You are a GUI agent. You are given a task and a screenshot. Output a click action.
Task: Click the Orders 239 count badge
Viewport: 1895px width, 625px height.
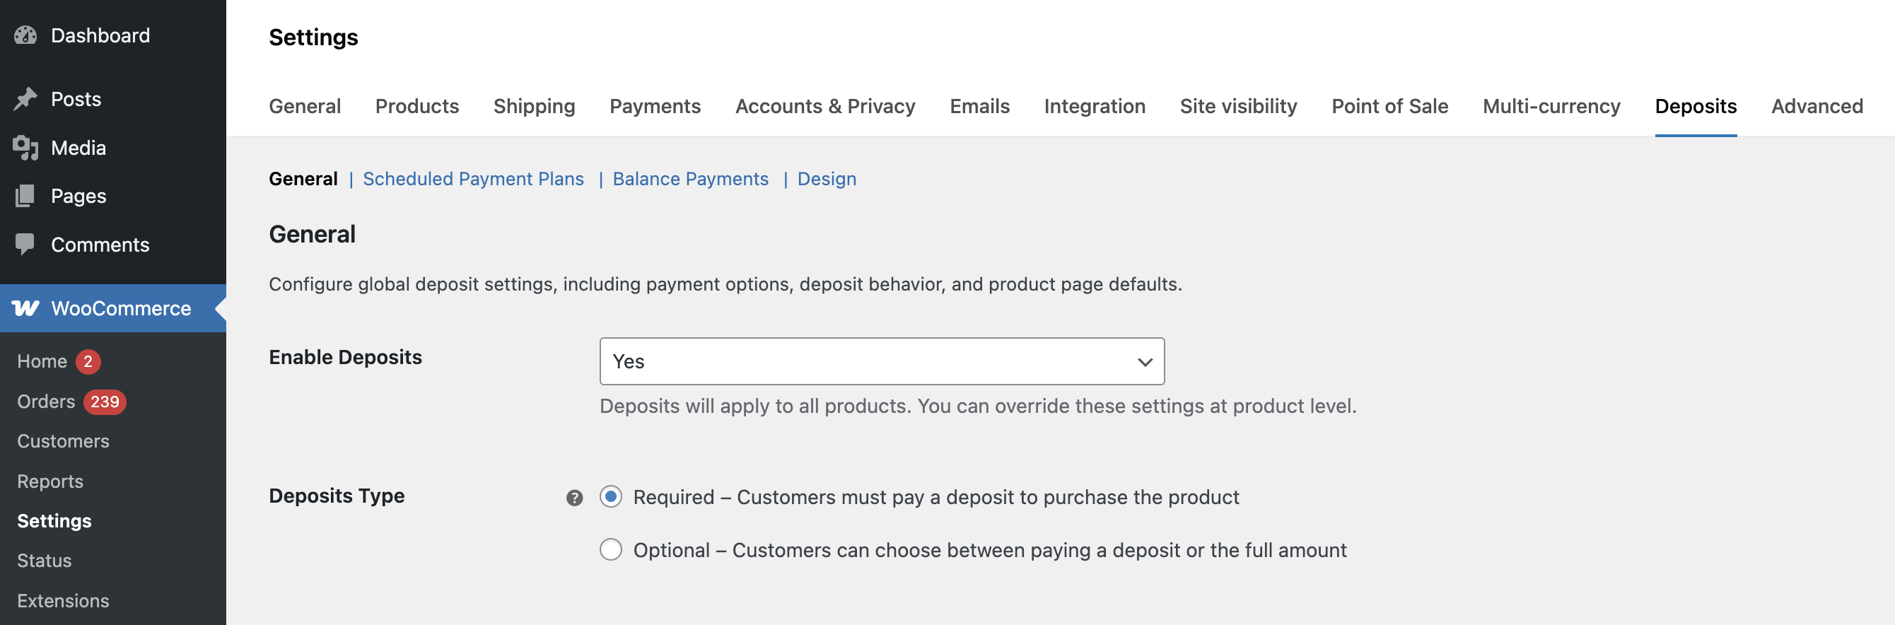tap(105, 402)
